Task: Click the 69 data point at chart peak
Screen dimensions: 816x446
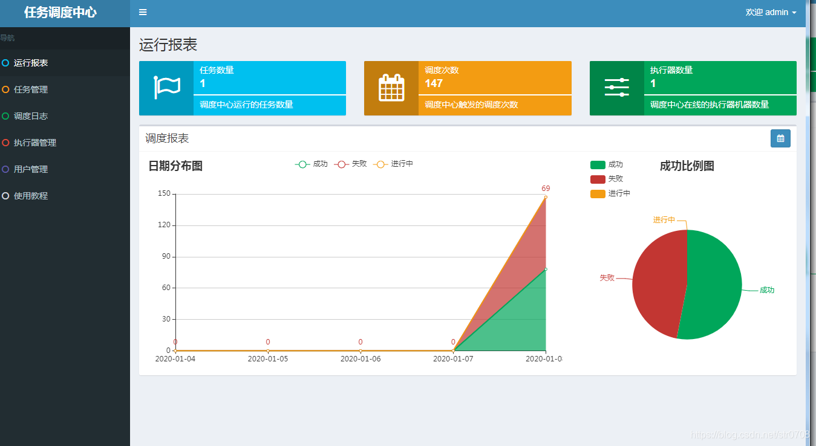Action: point(546,197)
